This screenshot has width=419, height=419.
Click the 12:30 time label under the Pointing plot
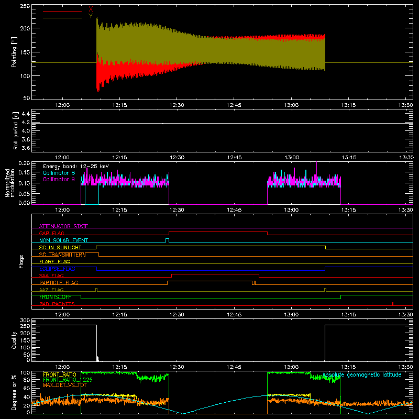(177, 105)
